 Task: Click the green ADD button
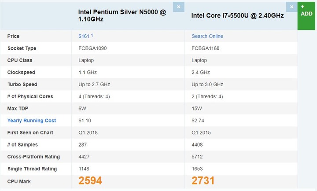coord(306,16)
